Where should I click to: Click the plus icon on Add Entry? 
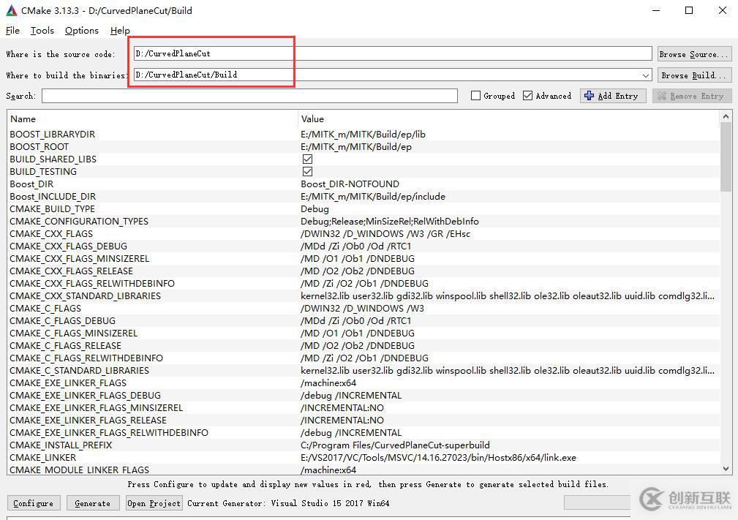click(x=590, y=96)
